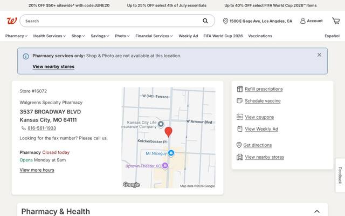The image size is (345, 216).
Task: Click the Store #16072 text
Action: click(x=33, y=91)
